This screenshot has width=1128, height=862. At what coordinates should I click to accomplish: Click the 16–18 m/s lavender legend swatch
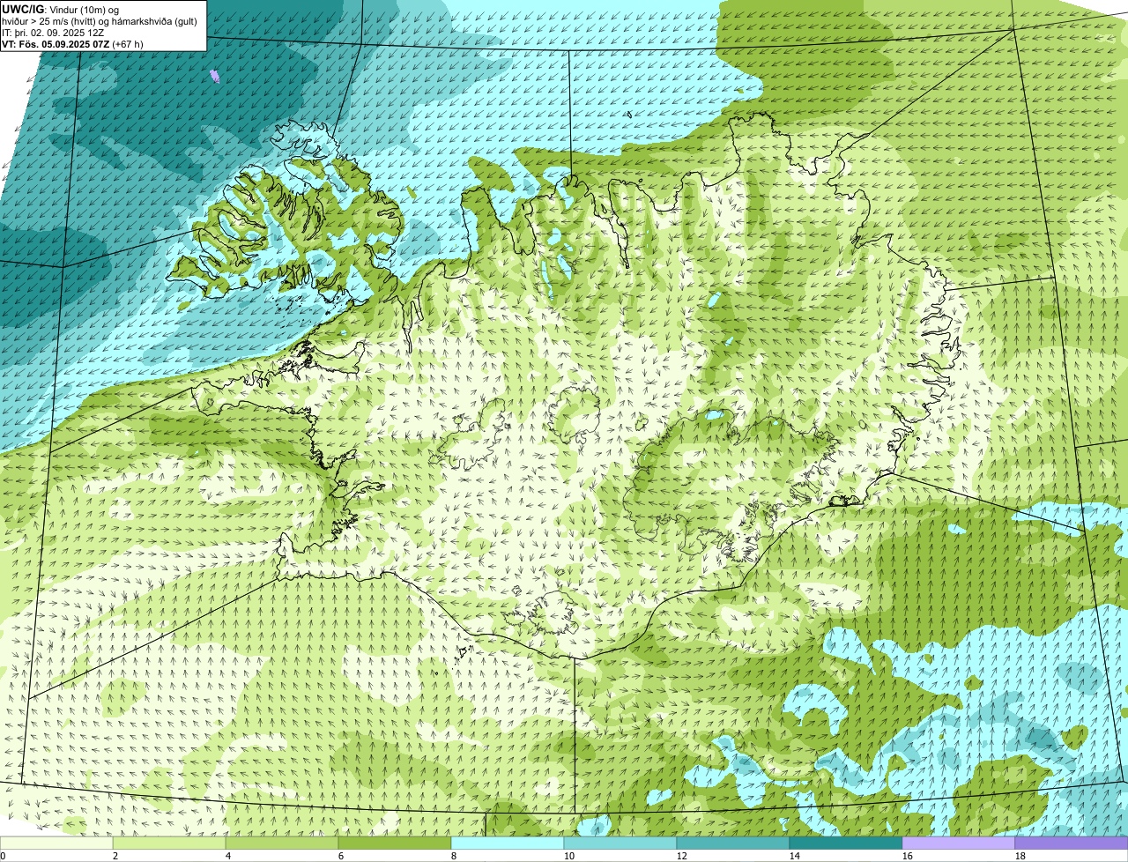[x=959, y=843]
